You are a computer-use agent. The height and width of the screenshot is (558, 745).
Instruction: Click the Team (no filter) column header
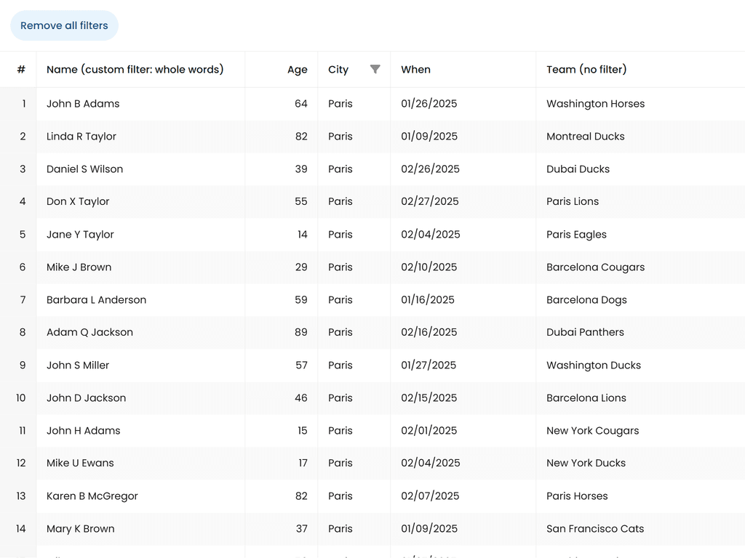586,70
